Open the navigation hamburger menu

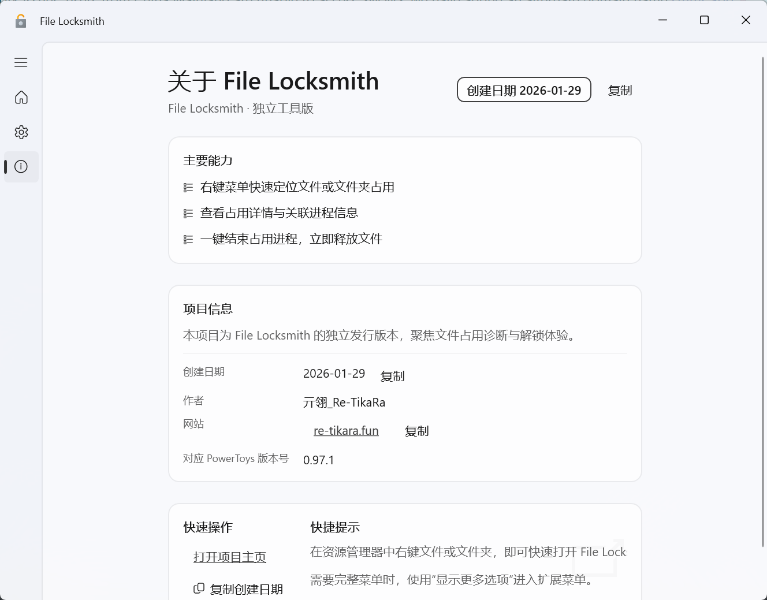[21, 62]
